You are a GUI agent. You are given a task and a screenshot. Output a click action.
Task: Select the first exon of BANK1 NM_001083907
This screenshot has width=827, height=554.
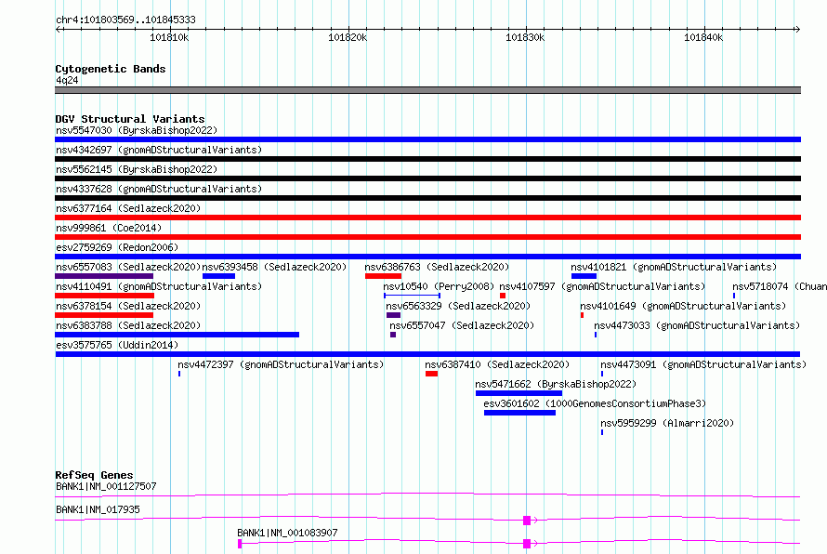pos(240,544)
